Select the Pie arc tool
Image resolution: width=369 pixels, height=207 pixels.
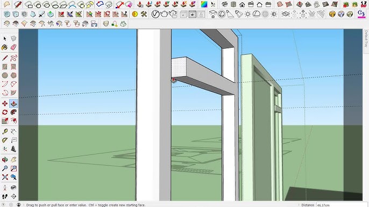[x=13, y=92]
